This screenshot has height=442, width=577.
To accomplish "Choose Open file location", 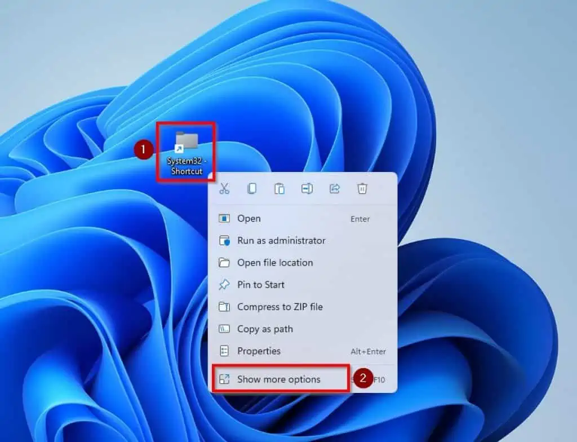I will click(275, 262).
